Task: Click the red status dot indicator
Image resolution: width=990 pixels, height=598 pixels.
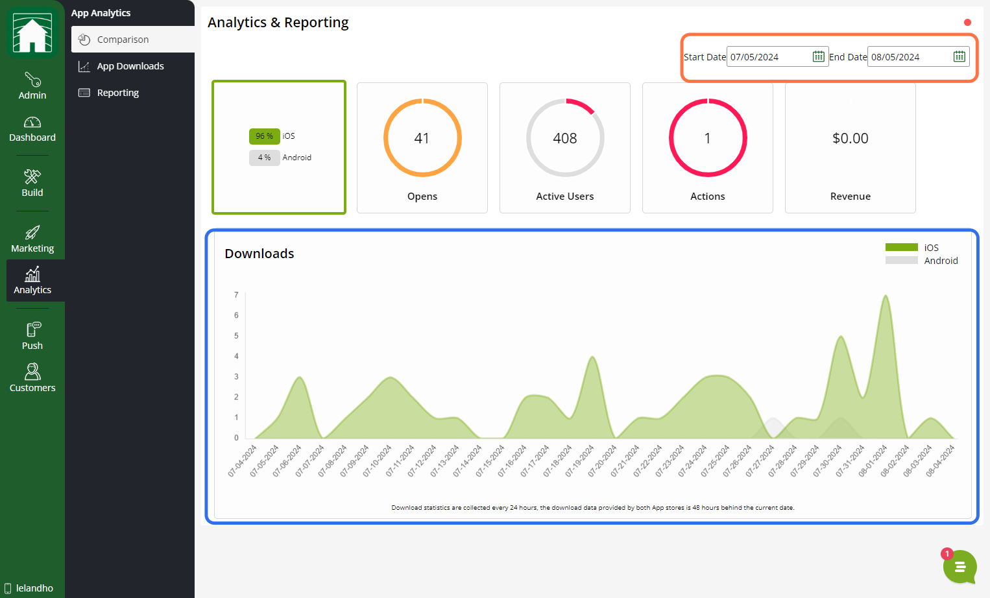Action: tap(967, 22)
